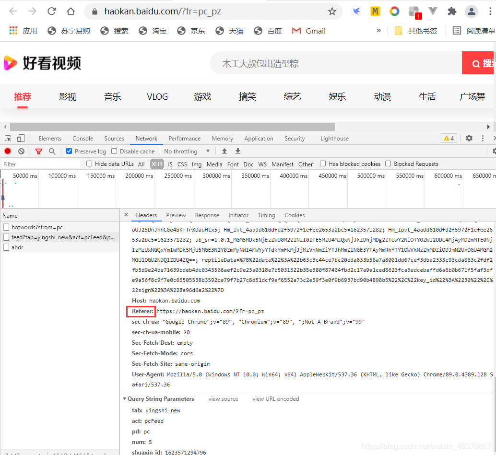Toggle the device toolbar icon
The width and height of the screenshot is (496, 455).
(x=21, y=138)
